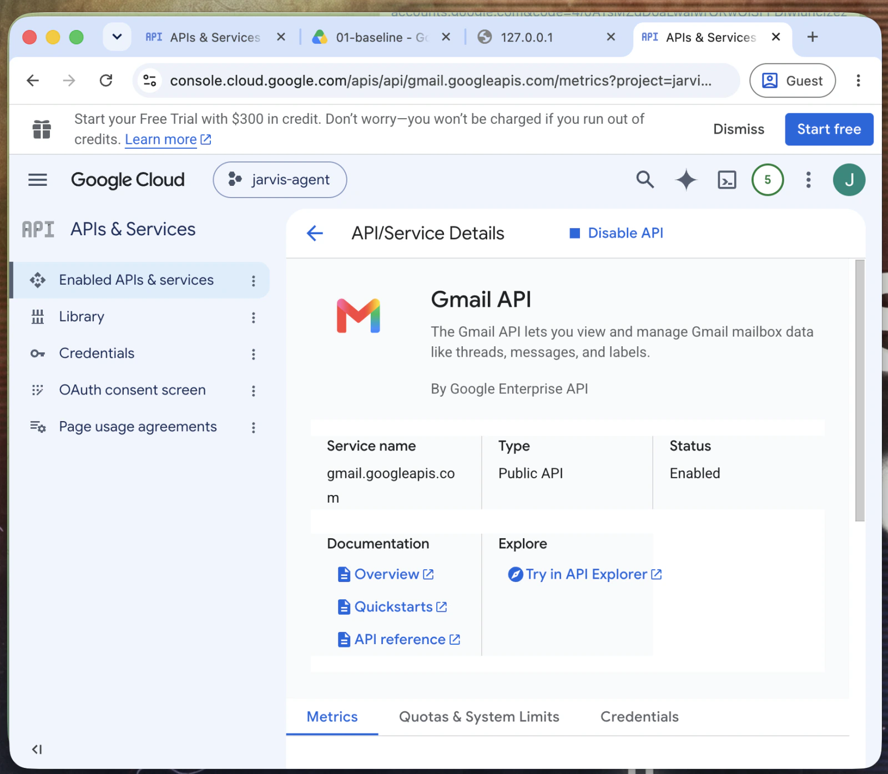Open the Google Cloud navigation hamburger menu
This screenshot has height=774, width=888.
(38, 180)
